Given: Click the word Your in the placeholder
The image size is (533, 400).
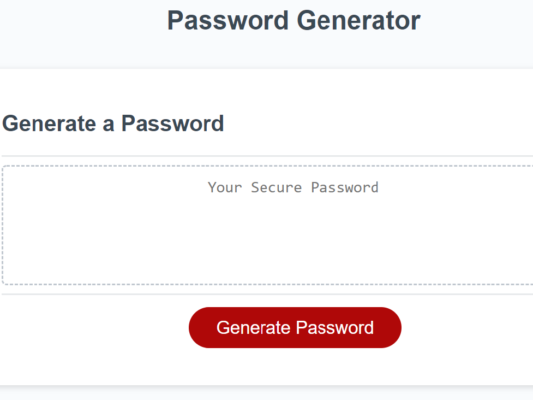Looking at the screenshot, I should point(224,187).
